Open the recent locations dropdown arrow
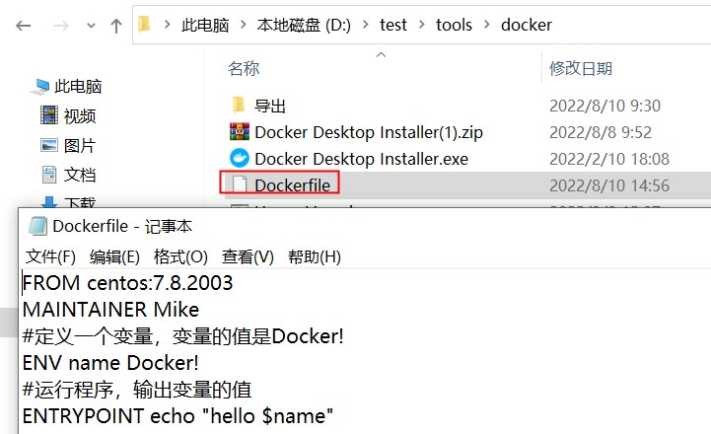Viewport: 711px width, 434px height. (91, 26)
